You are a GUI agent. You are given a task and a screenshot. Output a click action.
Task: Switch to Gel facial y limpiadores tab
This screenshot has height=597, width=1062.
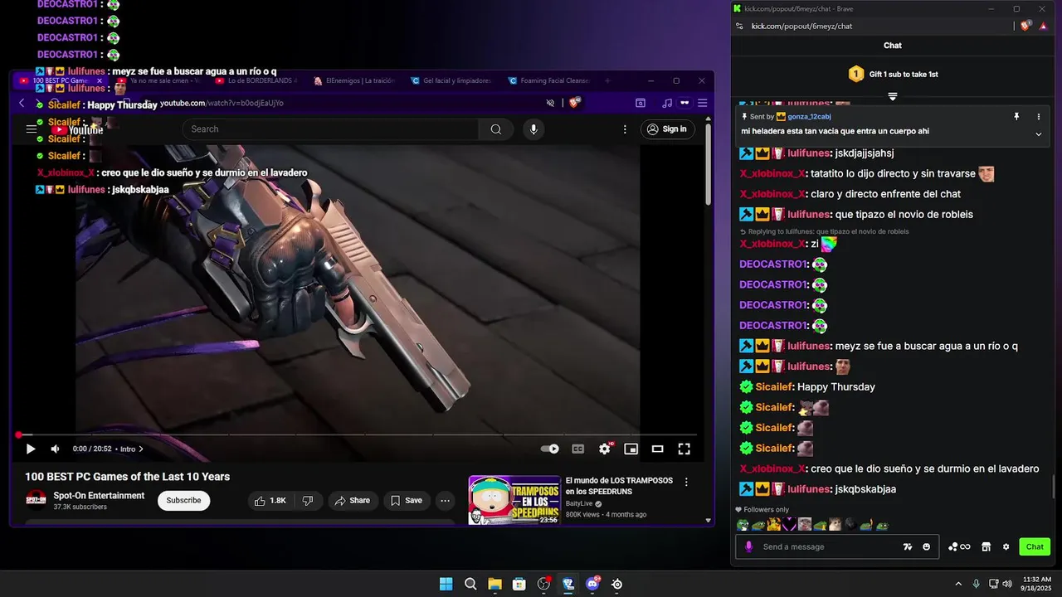click(x=451, y=80)
